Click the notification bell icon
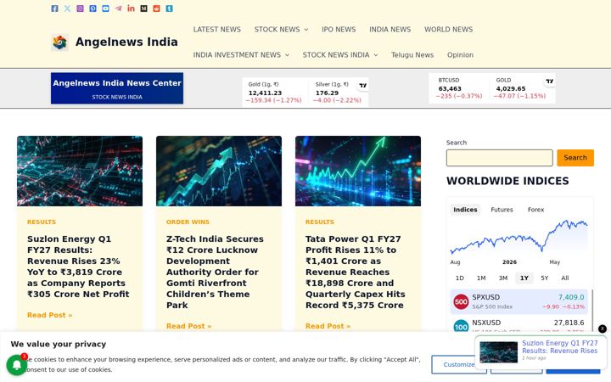Image resolution: width=611 pixels, height=382 pixels. 16,365
